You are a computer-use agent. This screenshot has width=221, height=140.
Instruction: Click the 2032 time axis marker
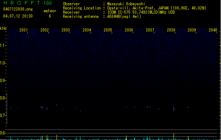(x=45, y=30)
